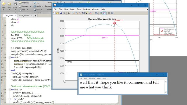187x105 pixels.
Task: Expand the Brush tool dropdown arrow
Action: click(93, 13)
